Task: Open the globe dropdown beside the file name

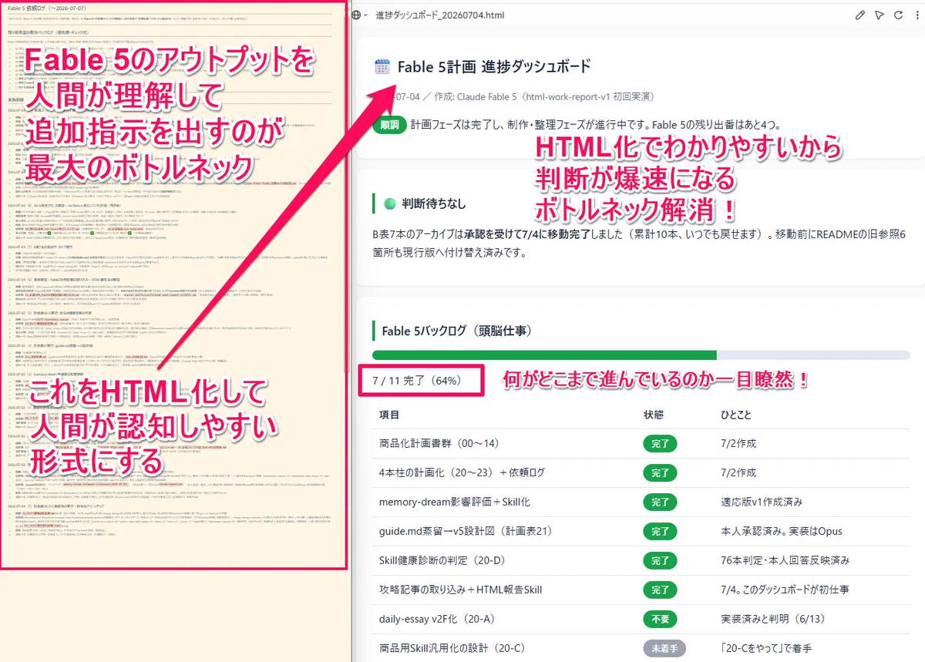Action: tap(359, 15)
